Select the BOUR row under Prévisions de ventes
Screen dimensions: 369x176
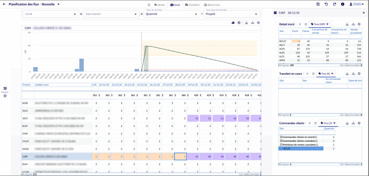(x=301, y=149)
